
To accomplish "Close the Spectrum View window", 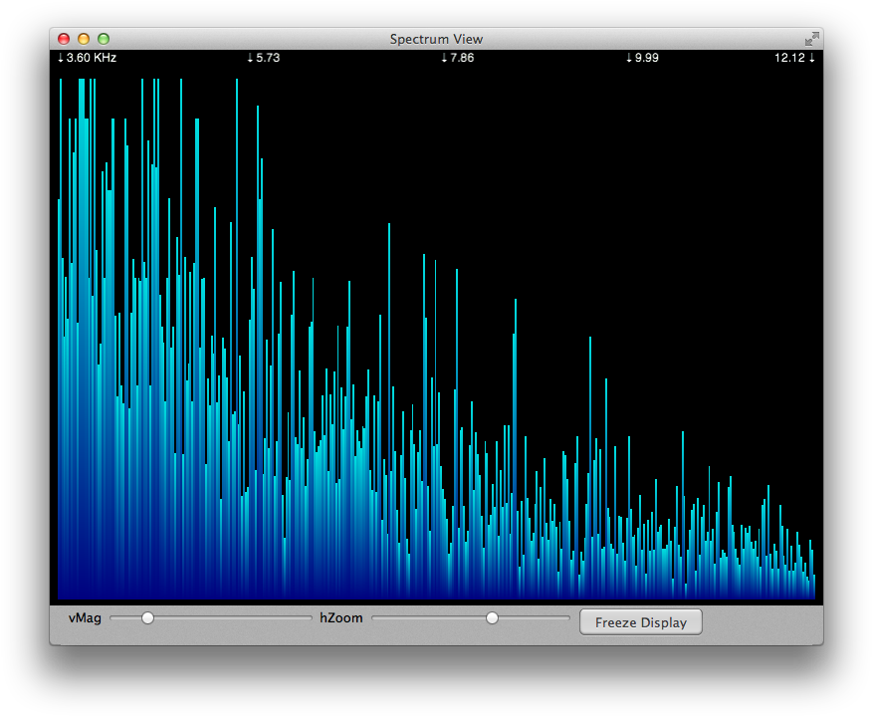I will (x=64, y=39).
